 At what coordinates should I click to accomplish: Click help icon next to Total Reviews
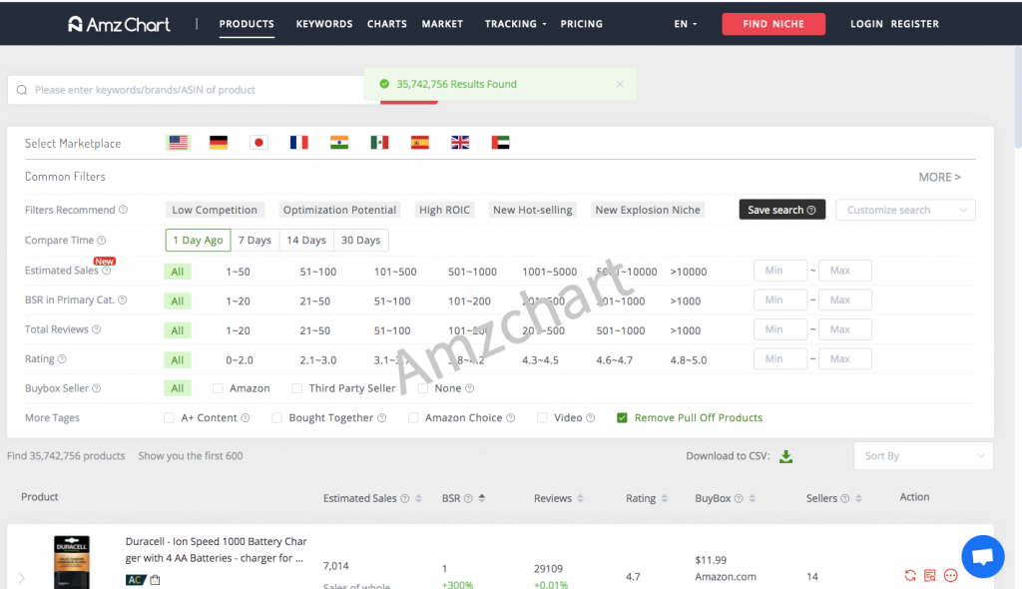97,329
